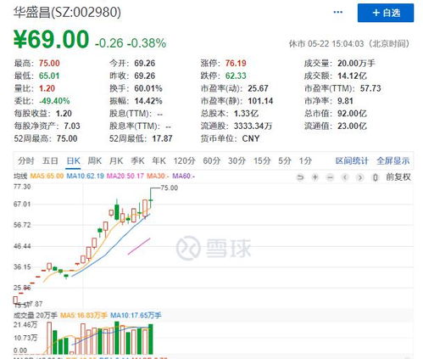Click the MA10:62.19 moving average label
This screenshot has width=423, height=359.
point(86,176)
